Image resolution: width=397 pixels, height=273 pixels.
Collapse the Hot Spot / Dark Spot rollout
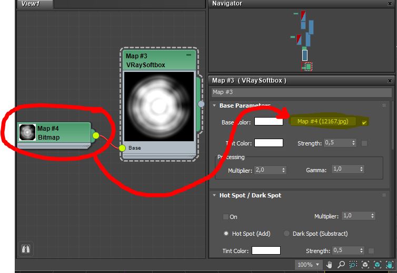point(214,195)
